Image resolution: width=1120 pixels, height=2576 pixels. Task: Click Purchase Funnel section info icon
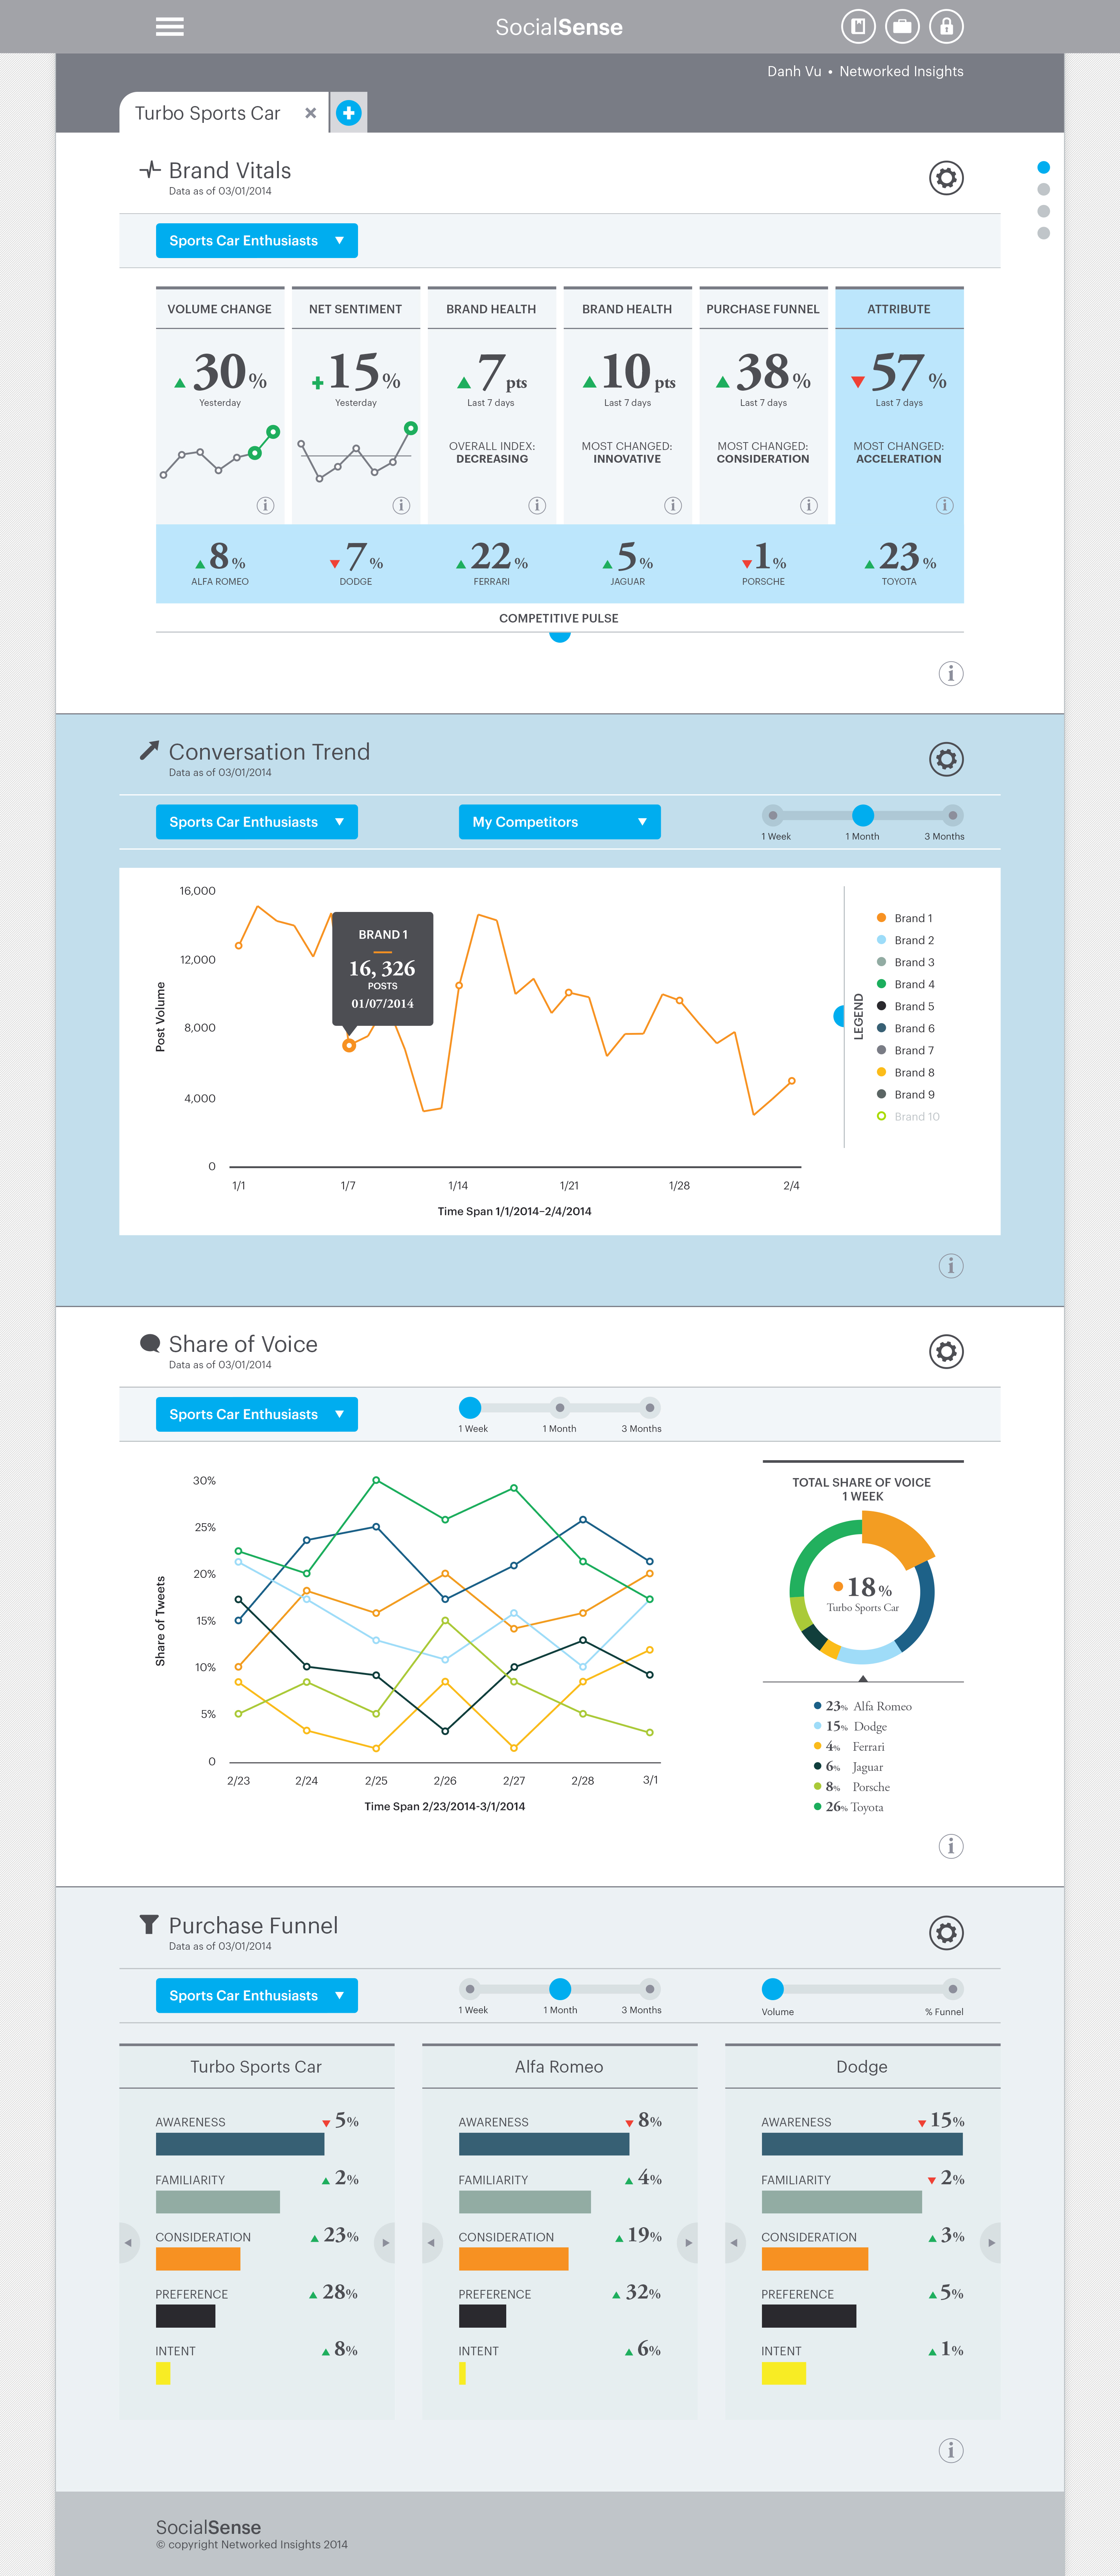tap(951, 2450)
